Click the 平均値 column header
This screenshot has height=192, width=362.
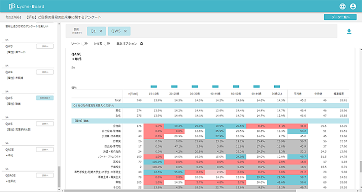pos(298,94)
